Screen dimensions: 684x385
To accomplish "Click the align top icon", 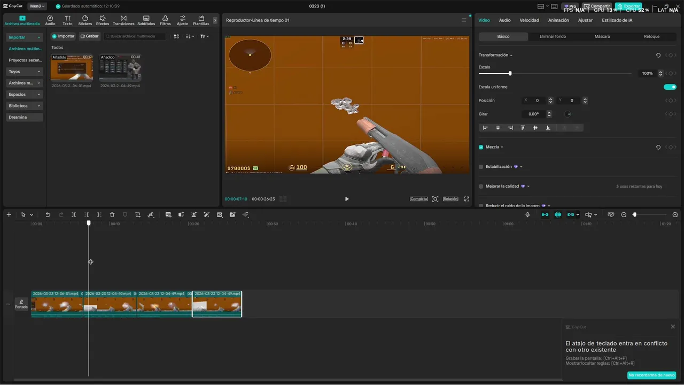I will pyautogui.click(x=523, y=128).
